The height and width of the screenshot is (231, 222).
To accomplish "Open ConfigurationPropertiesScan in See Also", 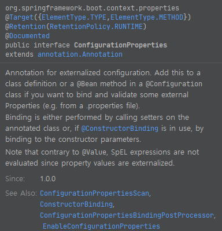I will 94,193.
